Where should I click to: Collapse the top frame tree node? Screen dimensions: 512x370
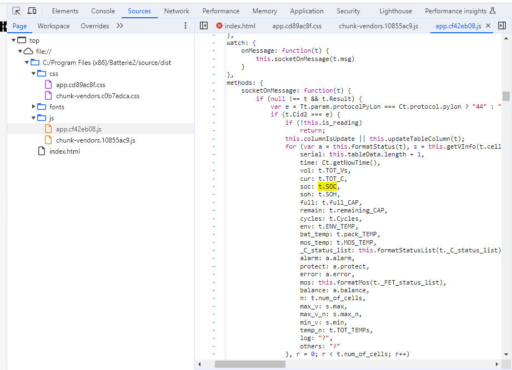[x=13, y=40]
